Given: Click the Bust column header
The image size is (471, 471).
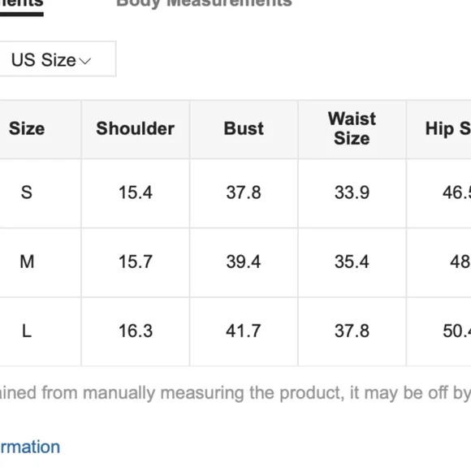Looking at the screenshot, I should 244,128.
